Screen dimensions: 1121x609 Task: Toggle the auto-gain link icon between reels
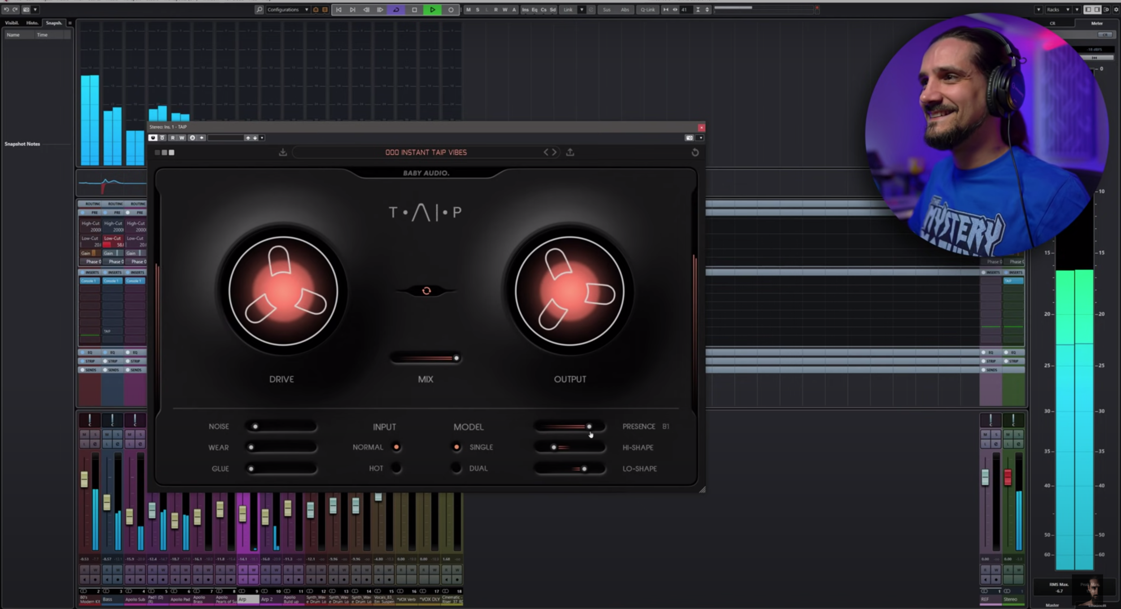tap(426, 291)
